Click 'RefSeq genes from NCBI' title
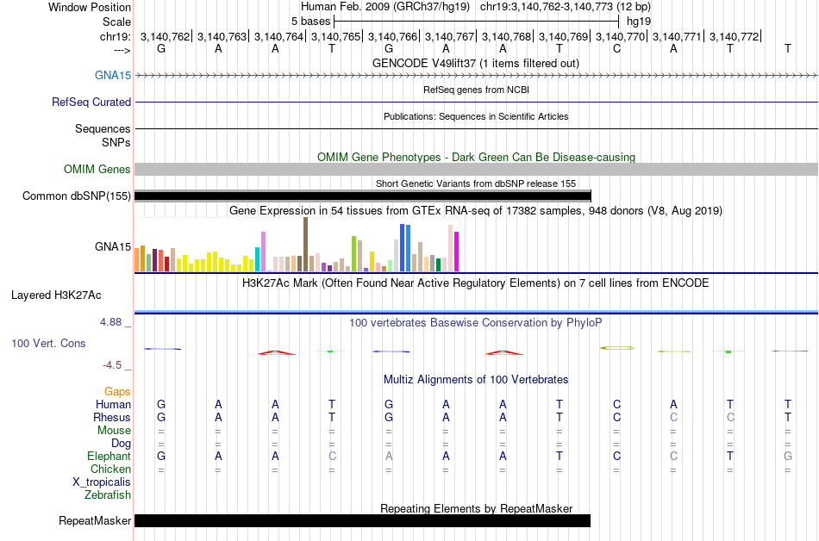819x541 pixels. [x=476, y=90]
